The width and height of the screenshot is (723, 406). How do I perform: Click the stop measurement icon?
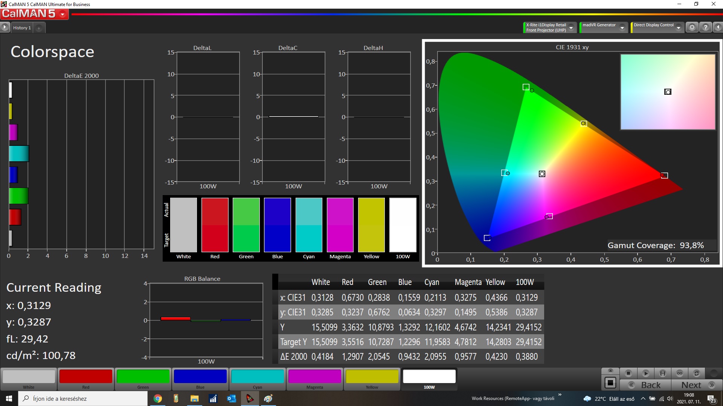pos(628,373)
